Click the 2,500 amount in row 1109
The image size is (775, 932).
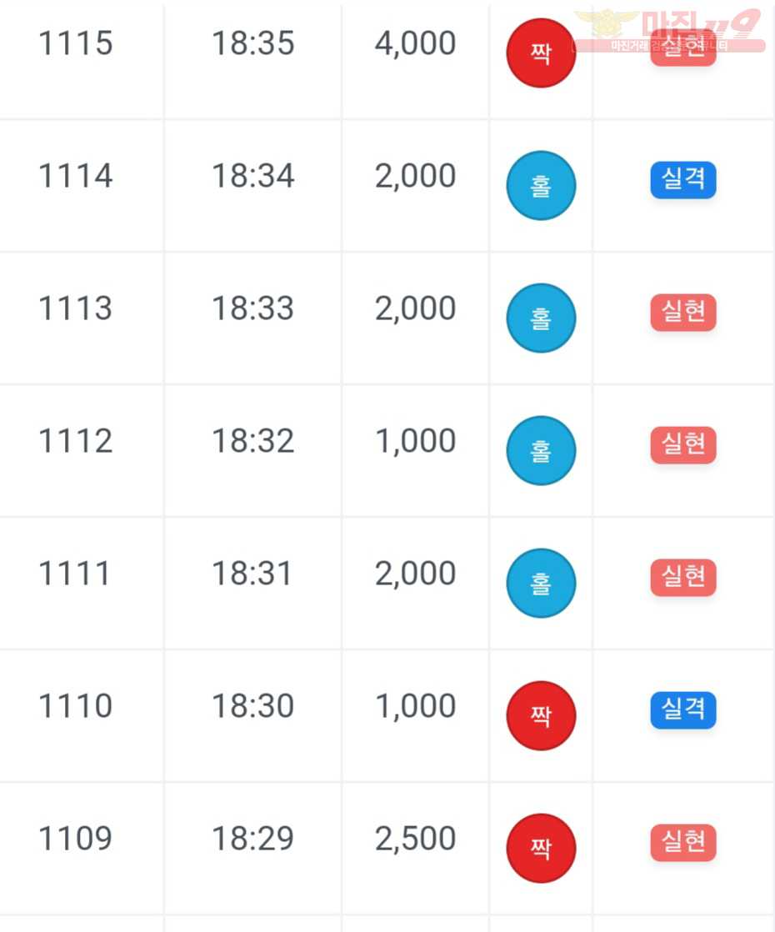point(416,839)
